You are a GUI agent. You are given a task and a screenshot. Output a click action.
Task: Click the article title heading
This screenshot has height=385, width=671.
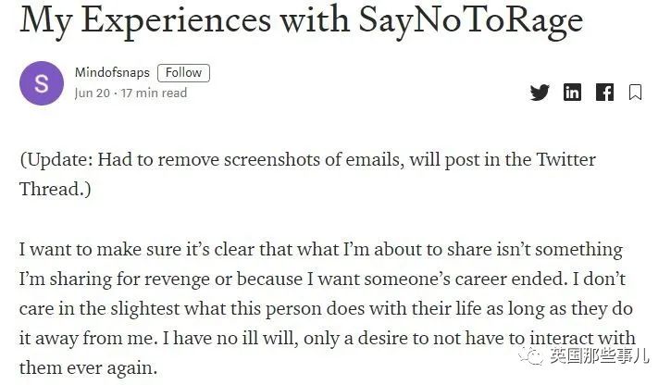pyautogui.click(x=302, y=20)
